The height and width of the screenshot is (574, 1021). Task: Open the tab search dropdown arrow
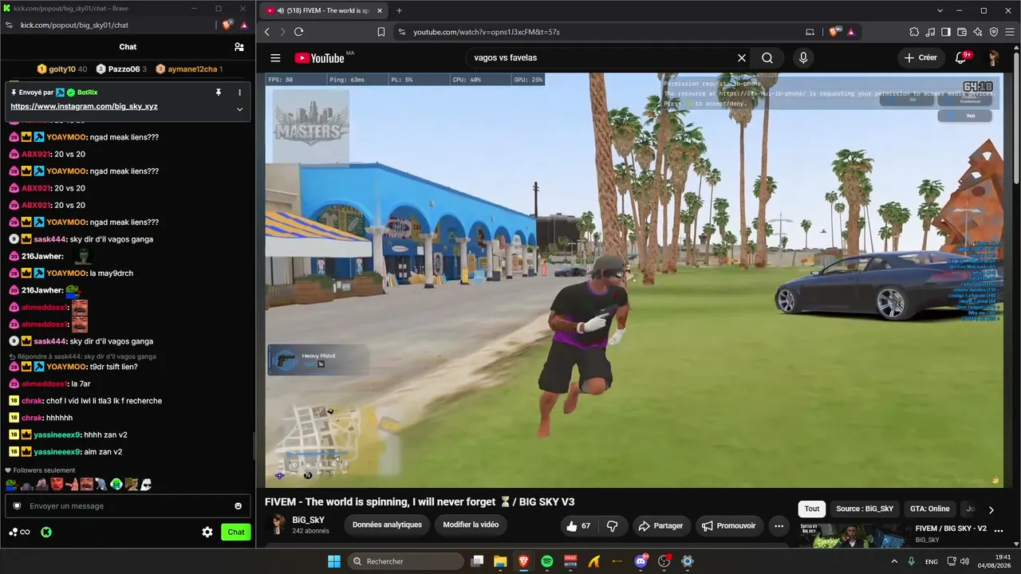coord(941,10)
